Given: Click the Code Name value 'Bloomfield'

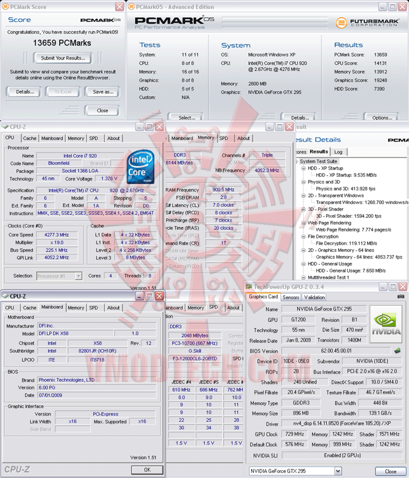Looking at the screenshot, I should (x=59, y=163).
